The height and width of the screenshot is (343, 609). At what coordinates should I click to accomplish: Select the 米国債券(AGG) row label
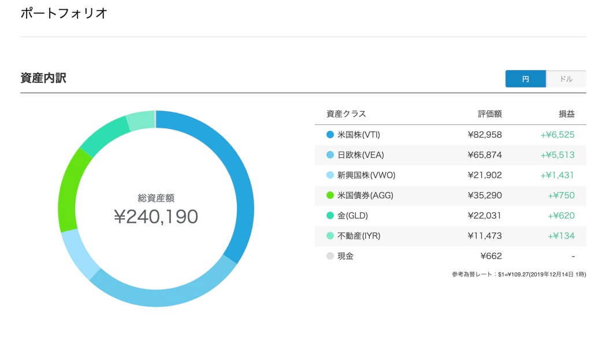click(x=365, y=196)
